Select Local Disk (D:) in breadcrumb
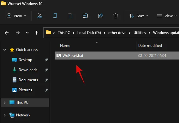This screenshot has width=179, height=123. tap(89, 33)
